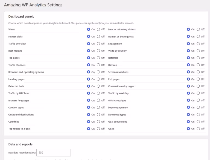The image size is (210, 160).
Task: Disable Visits by country panel
Action: tap(198, 51)
